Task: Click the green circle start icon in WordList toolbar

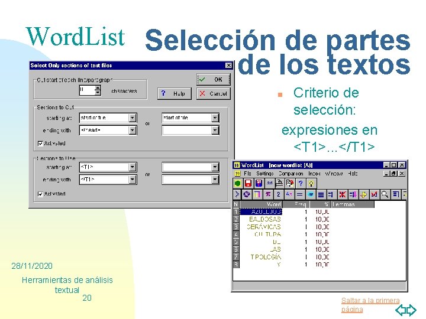Action: click(x=238, y=184)
